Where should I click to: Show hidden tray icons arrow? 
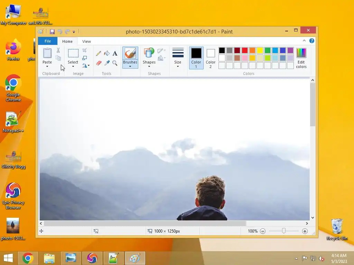pos(296,258)
